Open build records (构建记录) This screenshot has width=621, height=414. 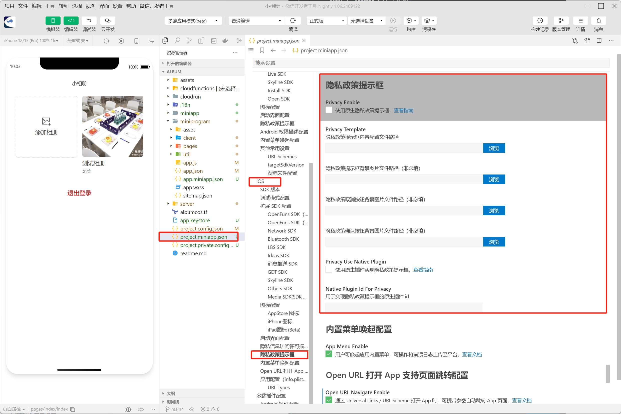click(540, 20)
